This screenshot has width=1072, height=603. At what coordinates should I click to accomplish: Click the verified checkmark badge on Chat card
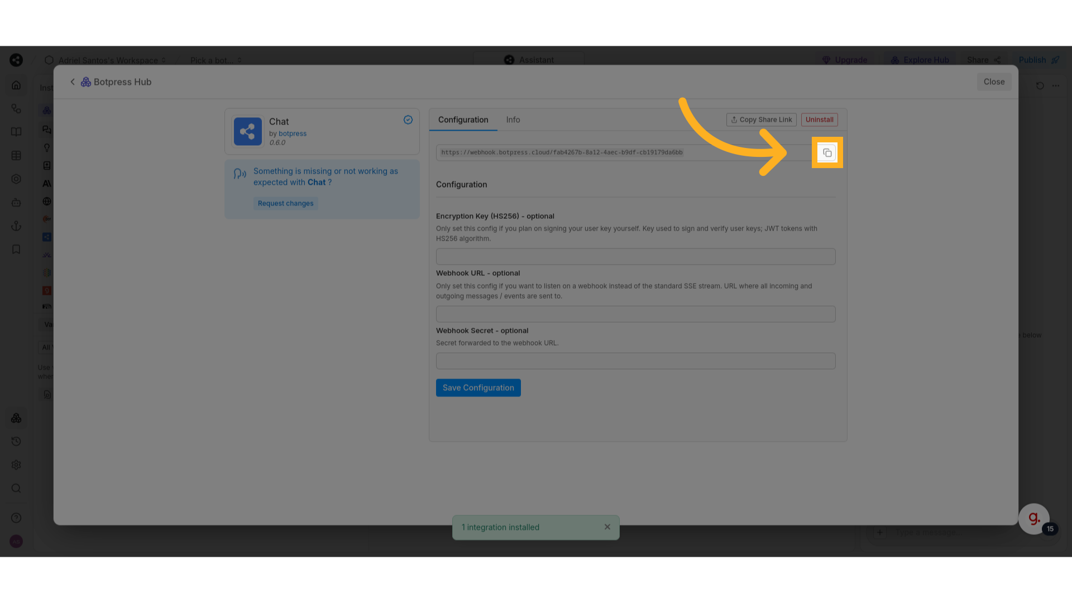408,120
